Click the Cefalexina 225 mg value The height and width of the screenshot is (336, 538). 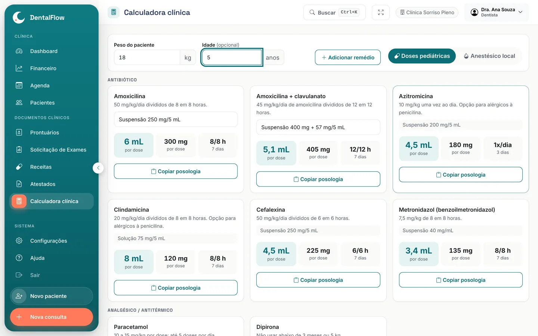[x=318, y=251]
